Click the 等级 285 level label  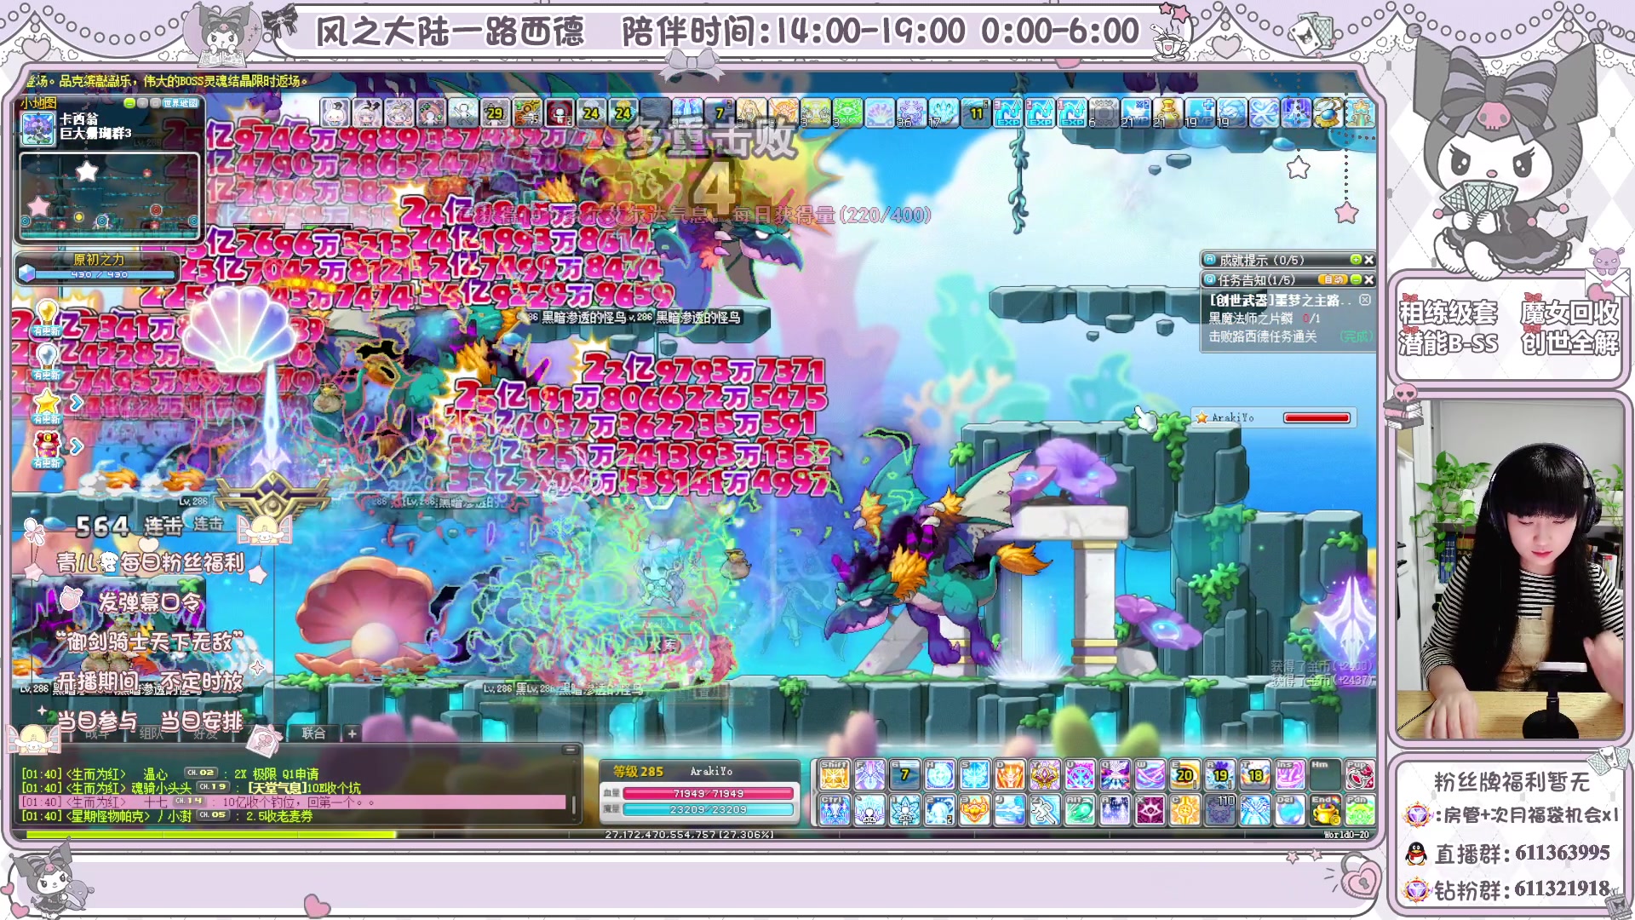pyautogui.click(x=638, y=771)
